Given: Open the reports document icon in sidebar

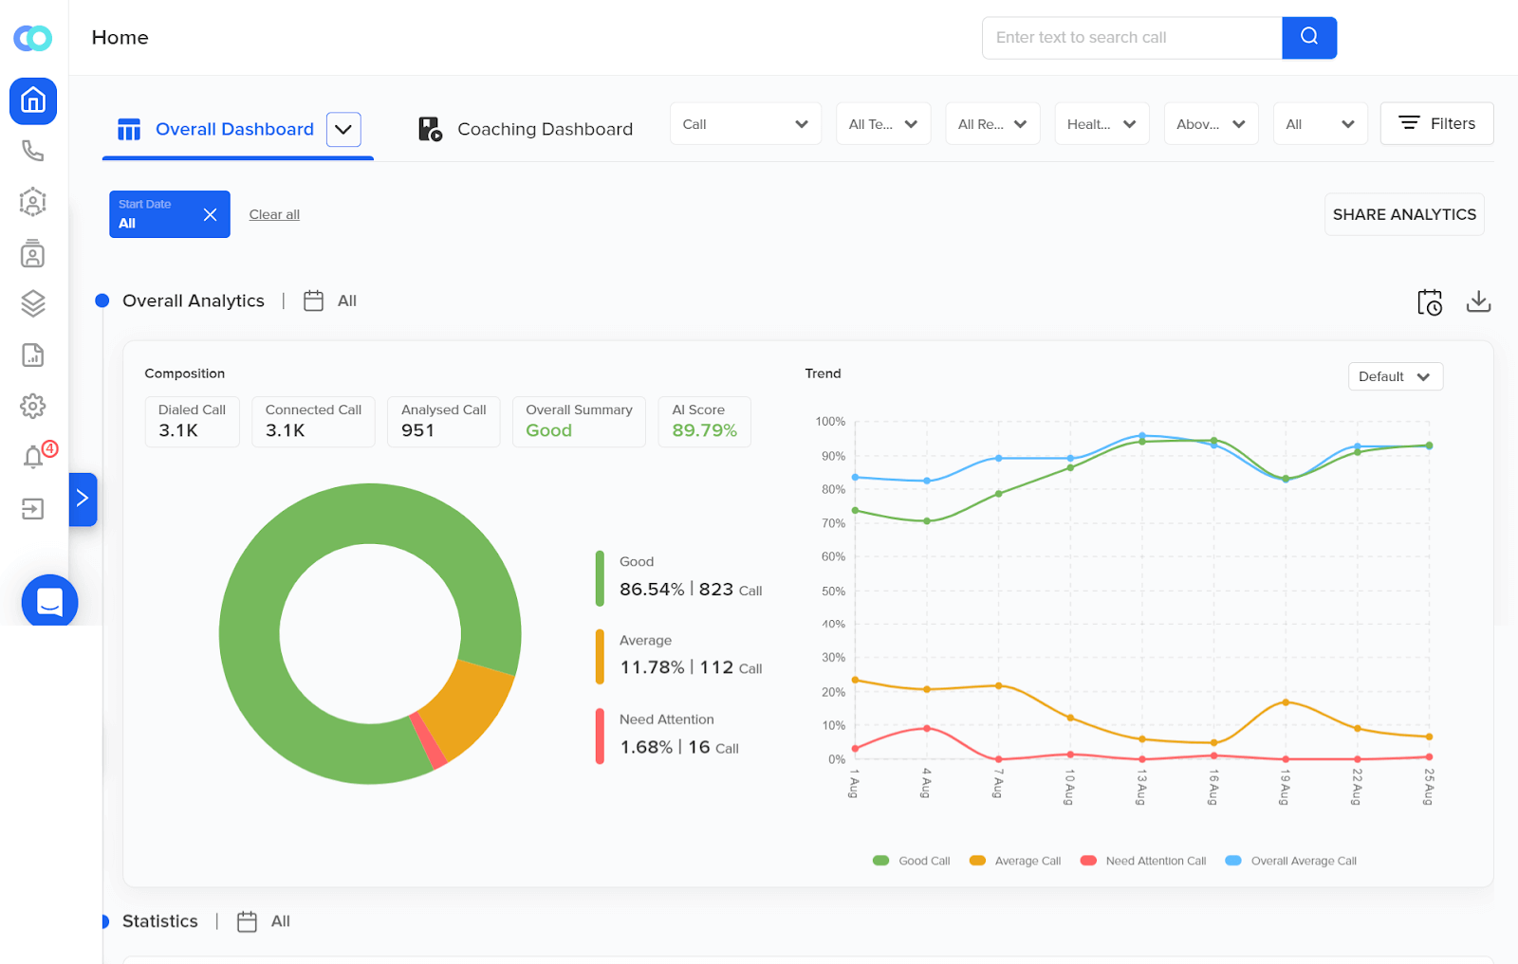Looking at the screenshot, I should click(33, 355).
